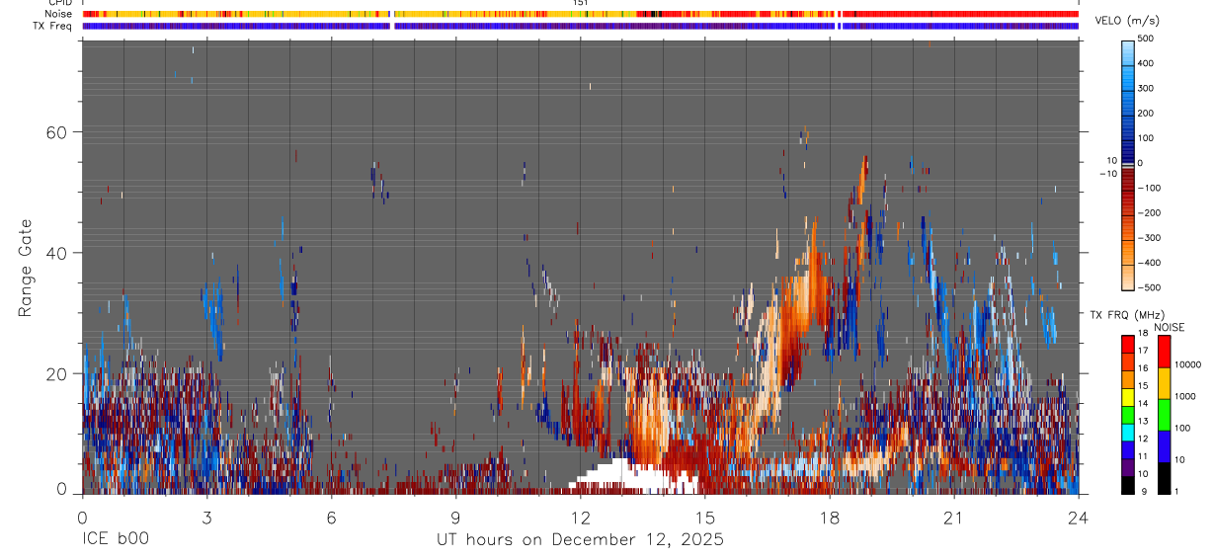Click '1' at bottom of NOISE scale
The image size is (1213, 560).
pyautogui.click(x=1178, y=491)
